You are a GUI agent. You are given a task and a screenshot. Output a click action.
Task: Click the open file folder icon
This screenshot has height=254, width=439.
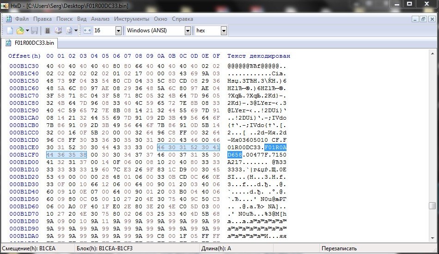(x=20, y=30)
